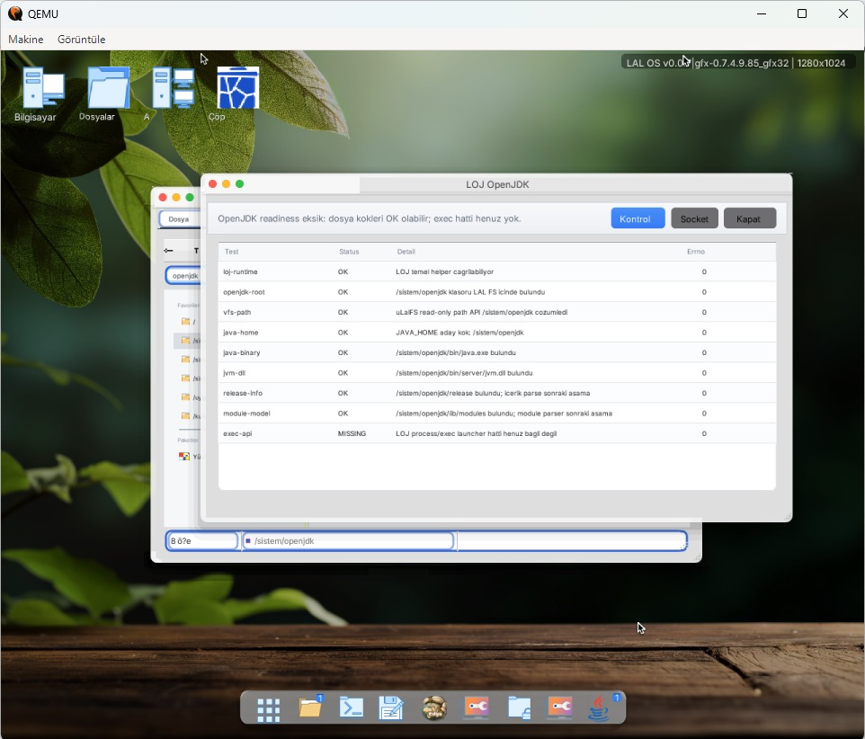Viewport: 865px width, 739px height.
Task: Select the loj-runtime row
Action: tap(496, 272)
